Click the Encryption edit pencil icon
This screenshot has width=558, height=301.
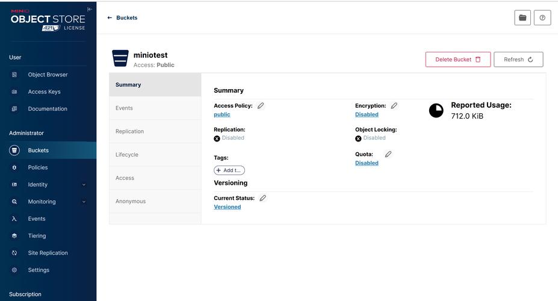(x=394, y=105)
